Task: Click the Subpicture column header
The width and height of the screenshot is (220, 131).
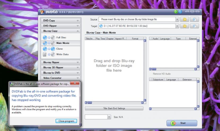Action: coord(158,80)
